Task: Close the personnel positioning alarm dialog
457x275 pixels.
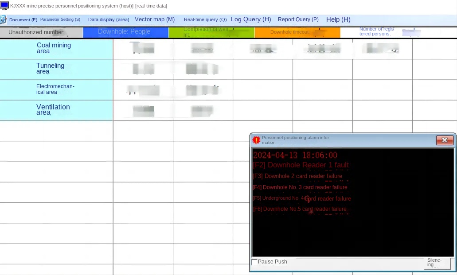Action: [445, 140]
